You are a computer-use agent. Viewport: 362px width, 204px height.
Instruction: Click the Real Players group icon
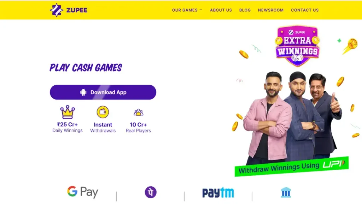coord(139,112)
